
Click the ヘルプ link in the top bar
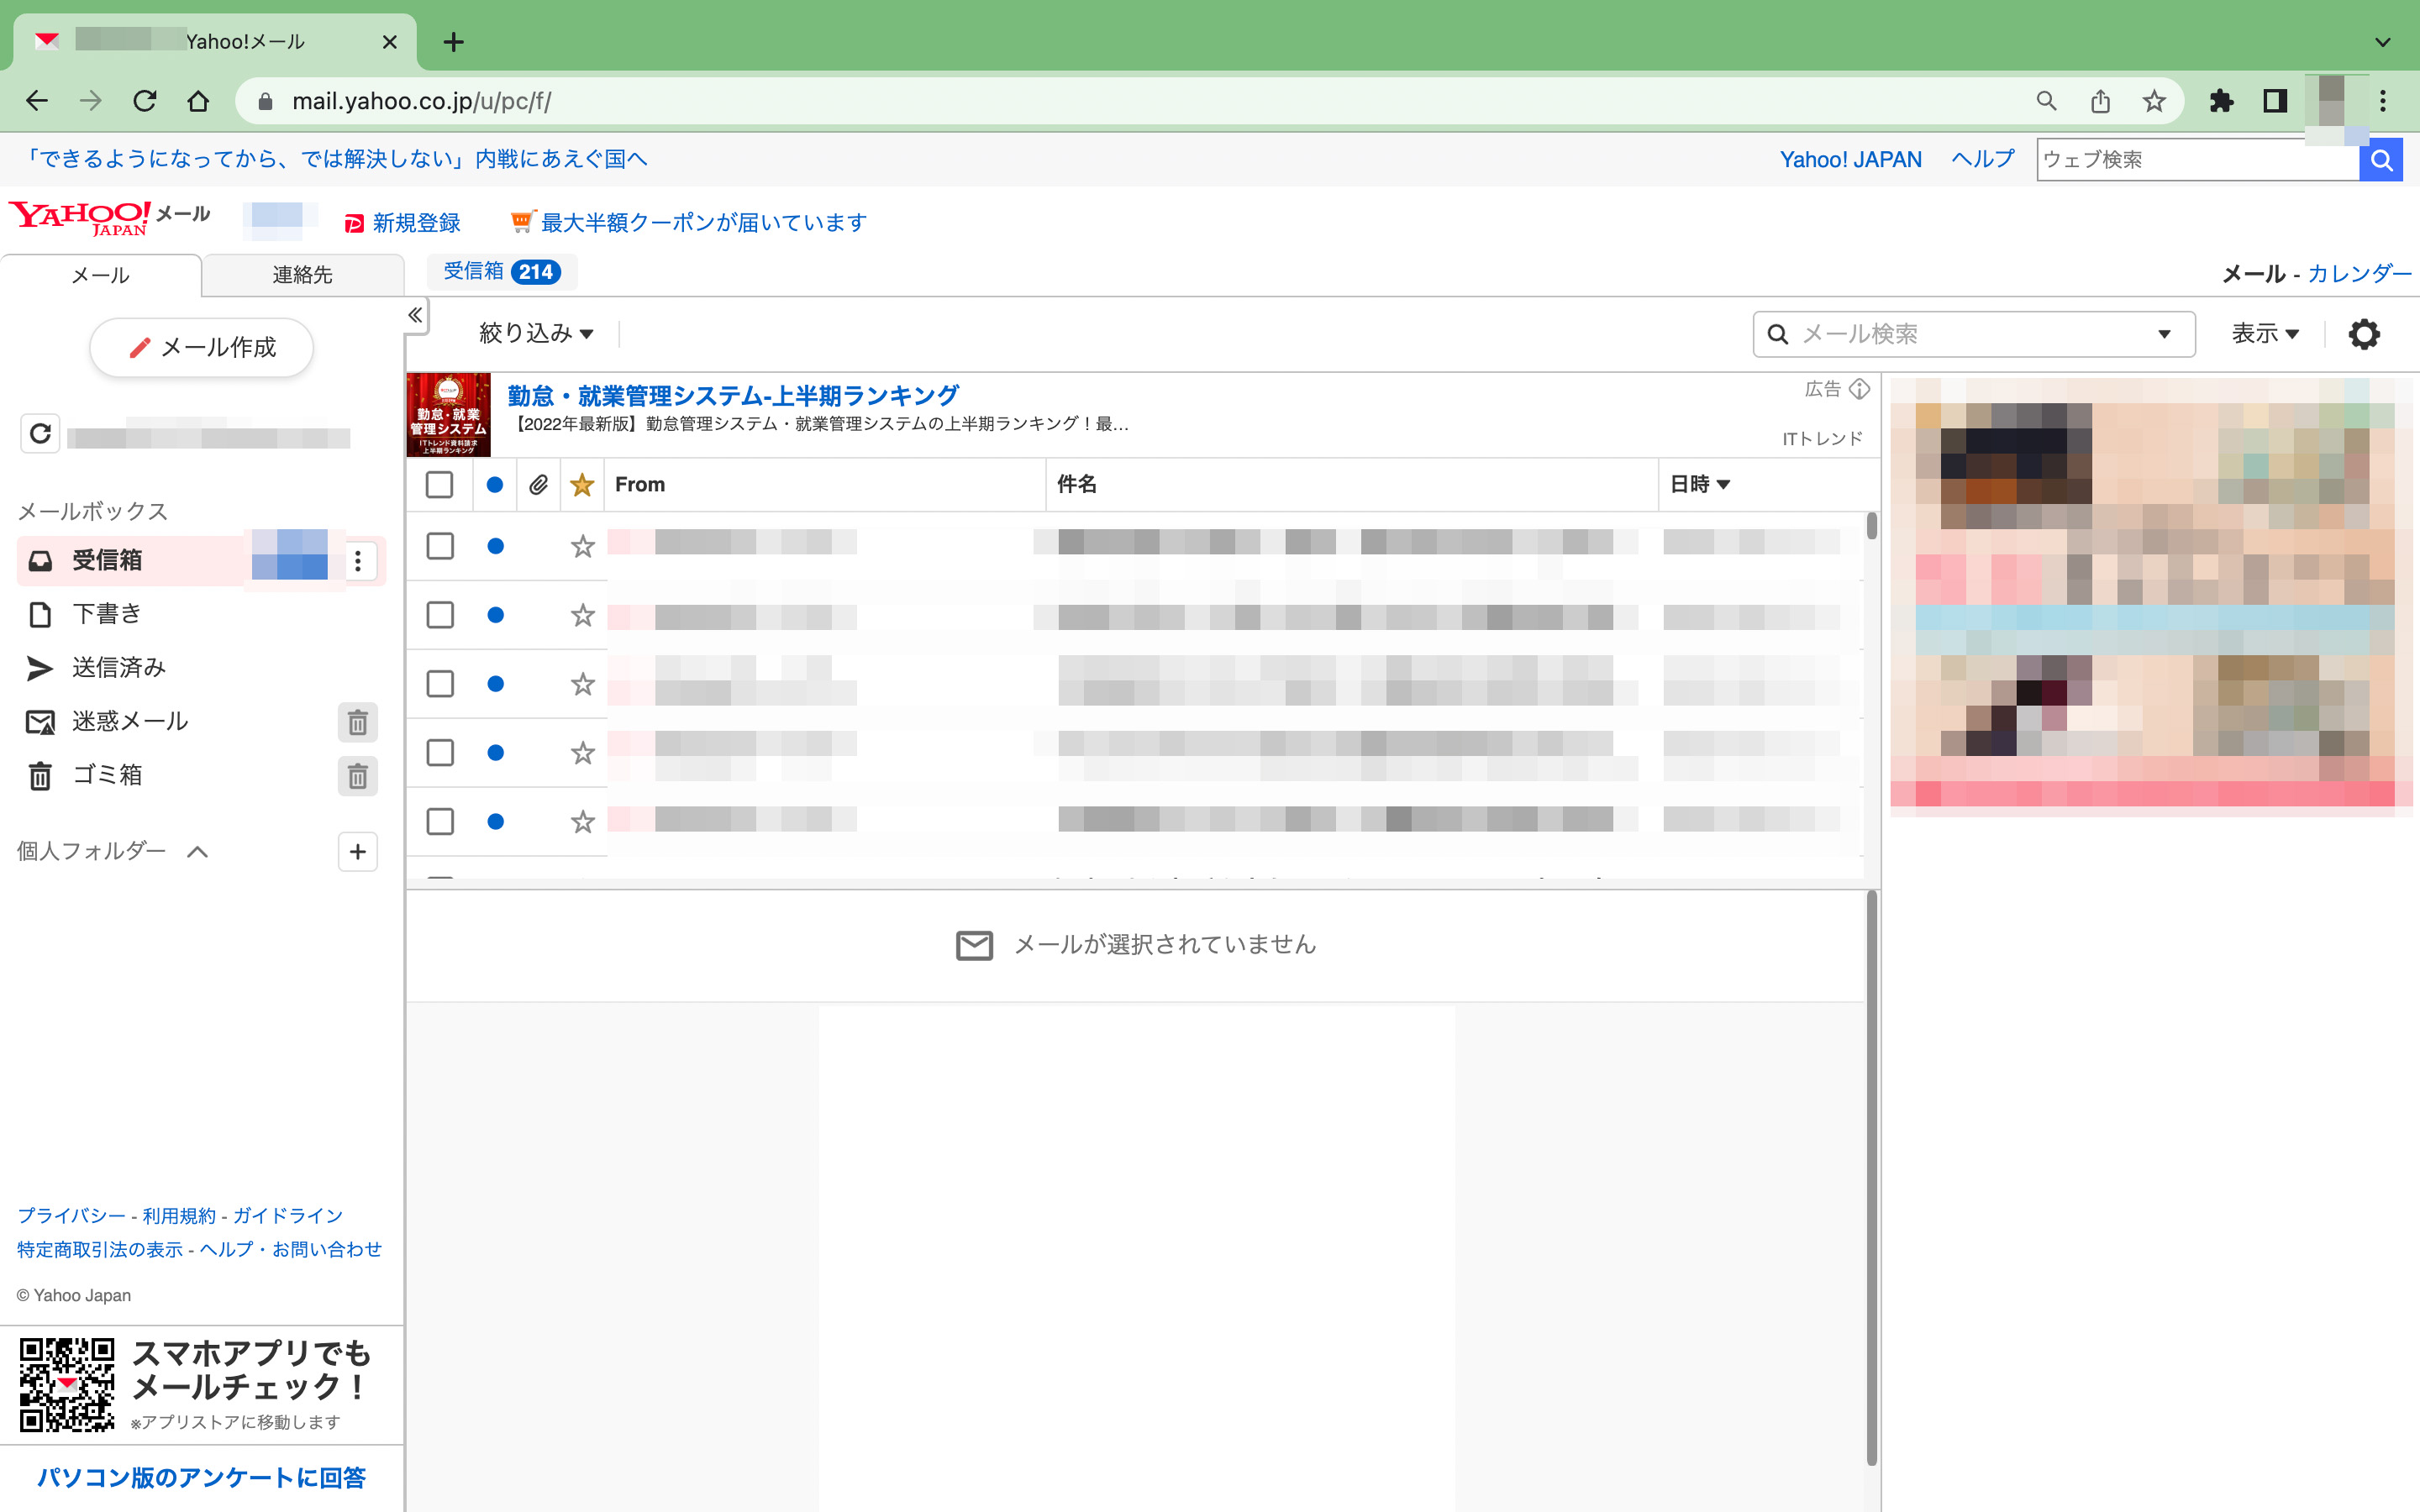point(1983,160)
